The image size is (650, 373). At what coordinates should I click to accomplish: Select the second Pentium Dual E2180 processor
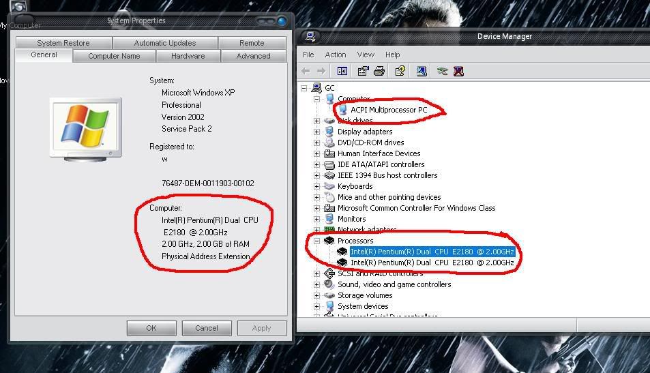tap(432, 263)
